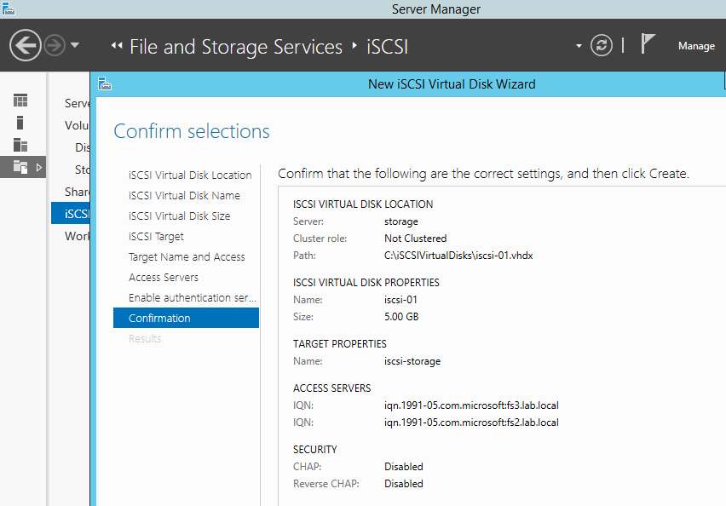Open Dashboard from the left sidebar icons
The height and width of the screenshot is (506, 726).
[20, 101]
